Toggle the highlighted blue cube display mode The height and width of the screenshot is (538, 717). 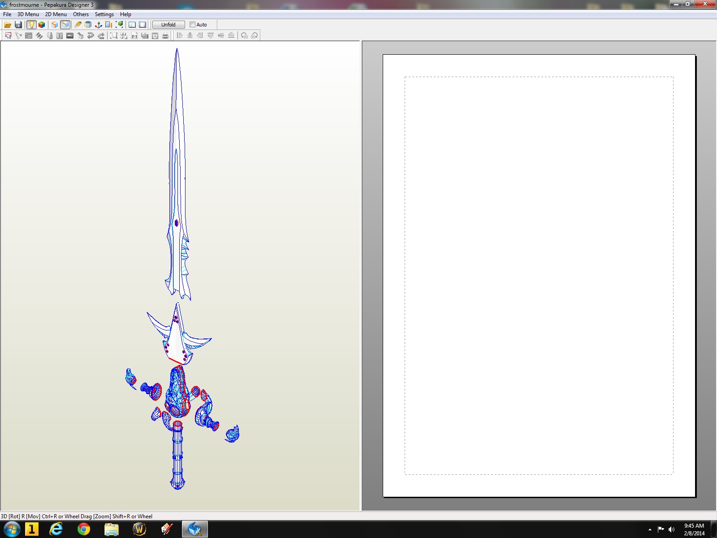[x=65, y=25]
